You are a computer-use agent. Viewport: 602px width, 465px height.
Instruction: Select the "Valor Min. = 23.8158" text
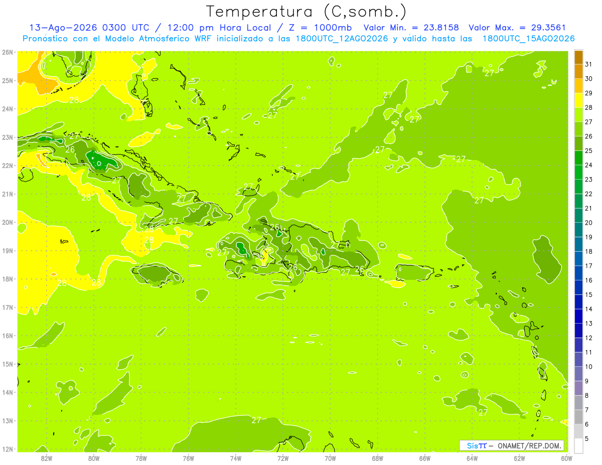click(x=411, y=28)
